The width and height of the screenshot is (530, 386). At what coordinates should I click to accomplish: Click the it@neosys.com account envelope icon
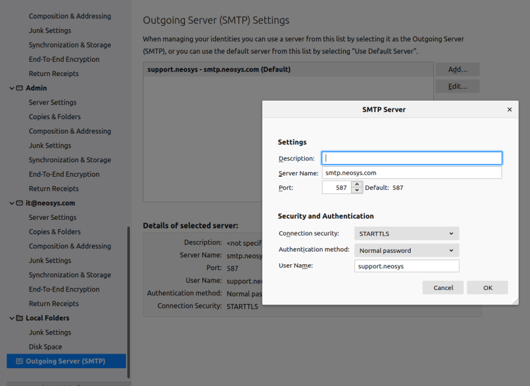[20, 203]
